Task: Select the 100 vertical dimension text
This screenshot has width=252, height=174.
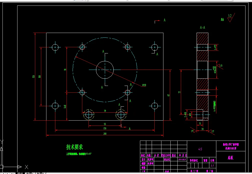Action: (39, 77)
